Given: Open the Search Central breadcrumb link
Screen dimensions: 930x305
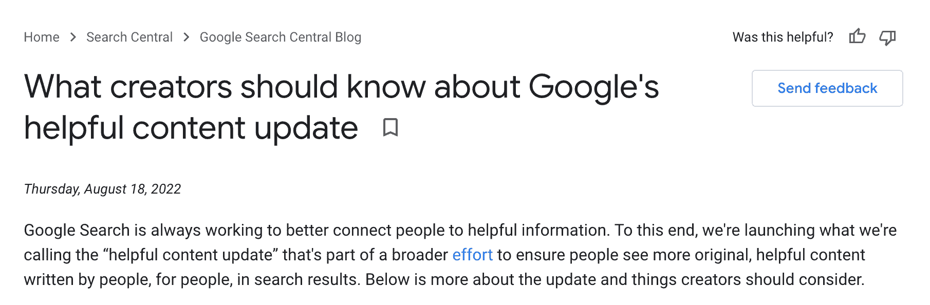Looking at the screenshot, I should (129, 37).
